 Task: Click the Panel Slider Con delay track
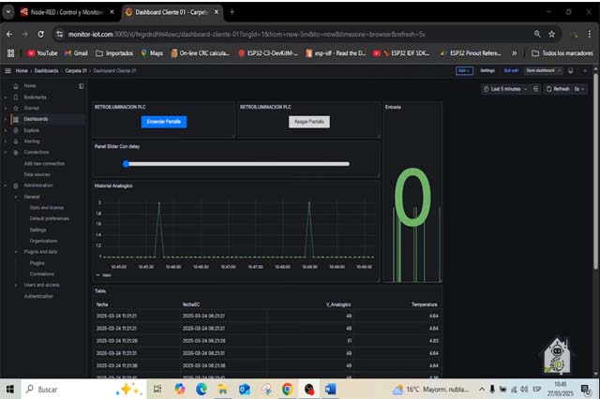tap(236, 164)
